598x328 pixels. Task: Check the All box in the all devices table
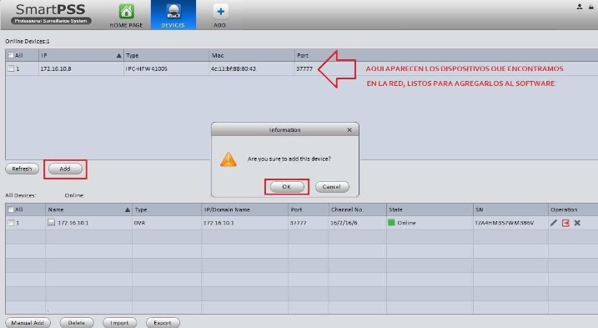pos(11,209)
